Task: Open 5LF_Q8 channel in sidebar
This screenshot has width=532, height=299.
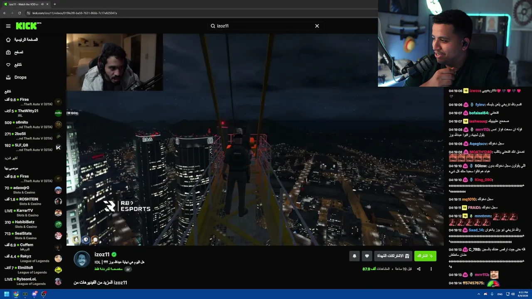Action: (32, 147)
